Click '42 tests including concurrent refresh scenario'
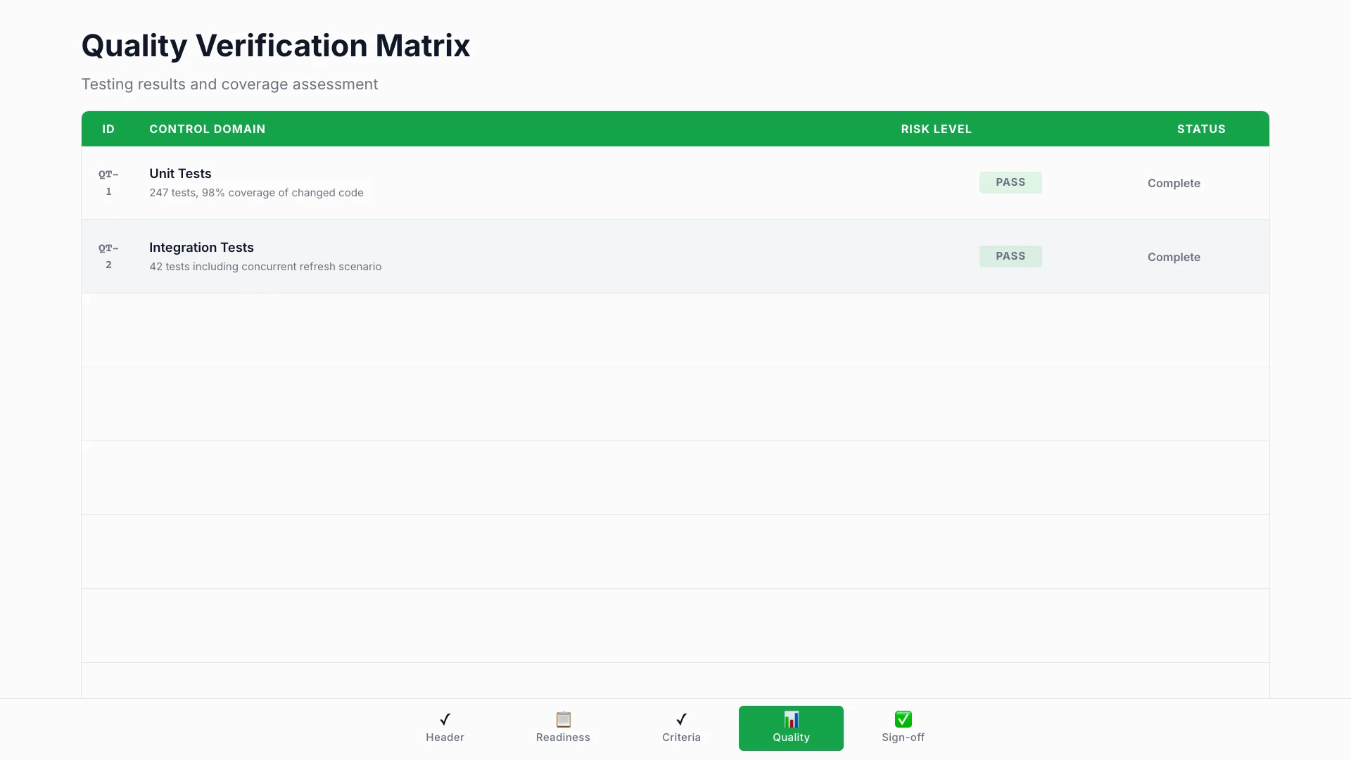This screenshot has height=760, width=1351. [x=265, y=267]
